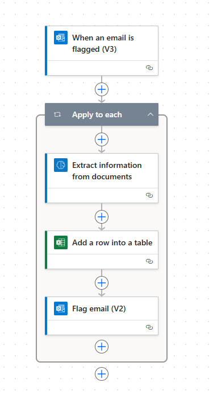Click the Outlook icon on the flagged email trigger
The image size is (213, 395).
(x=61, y=38)
